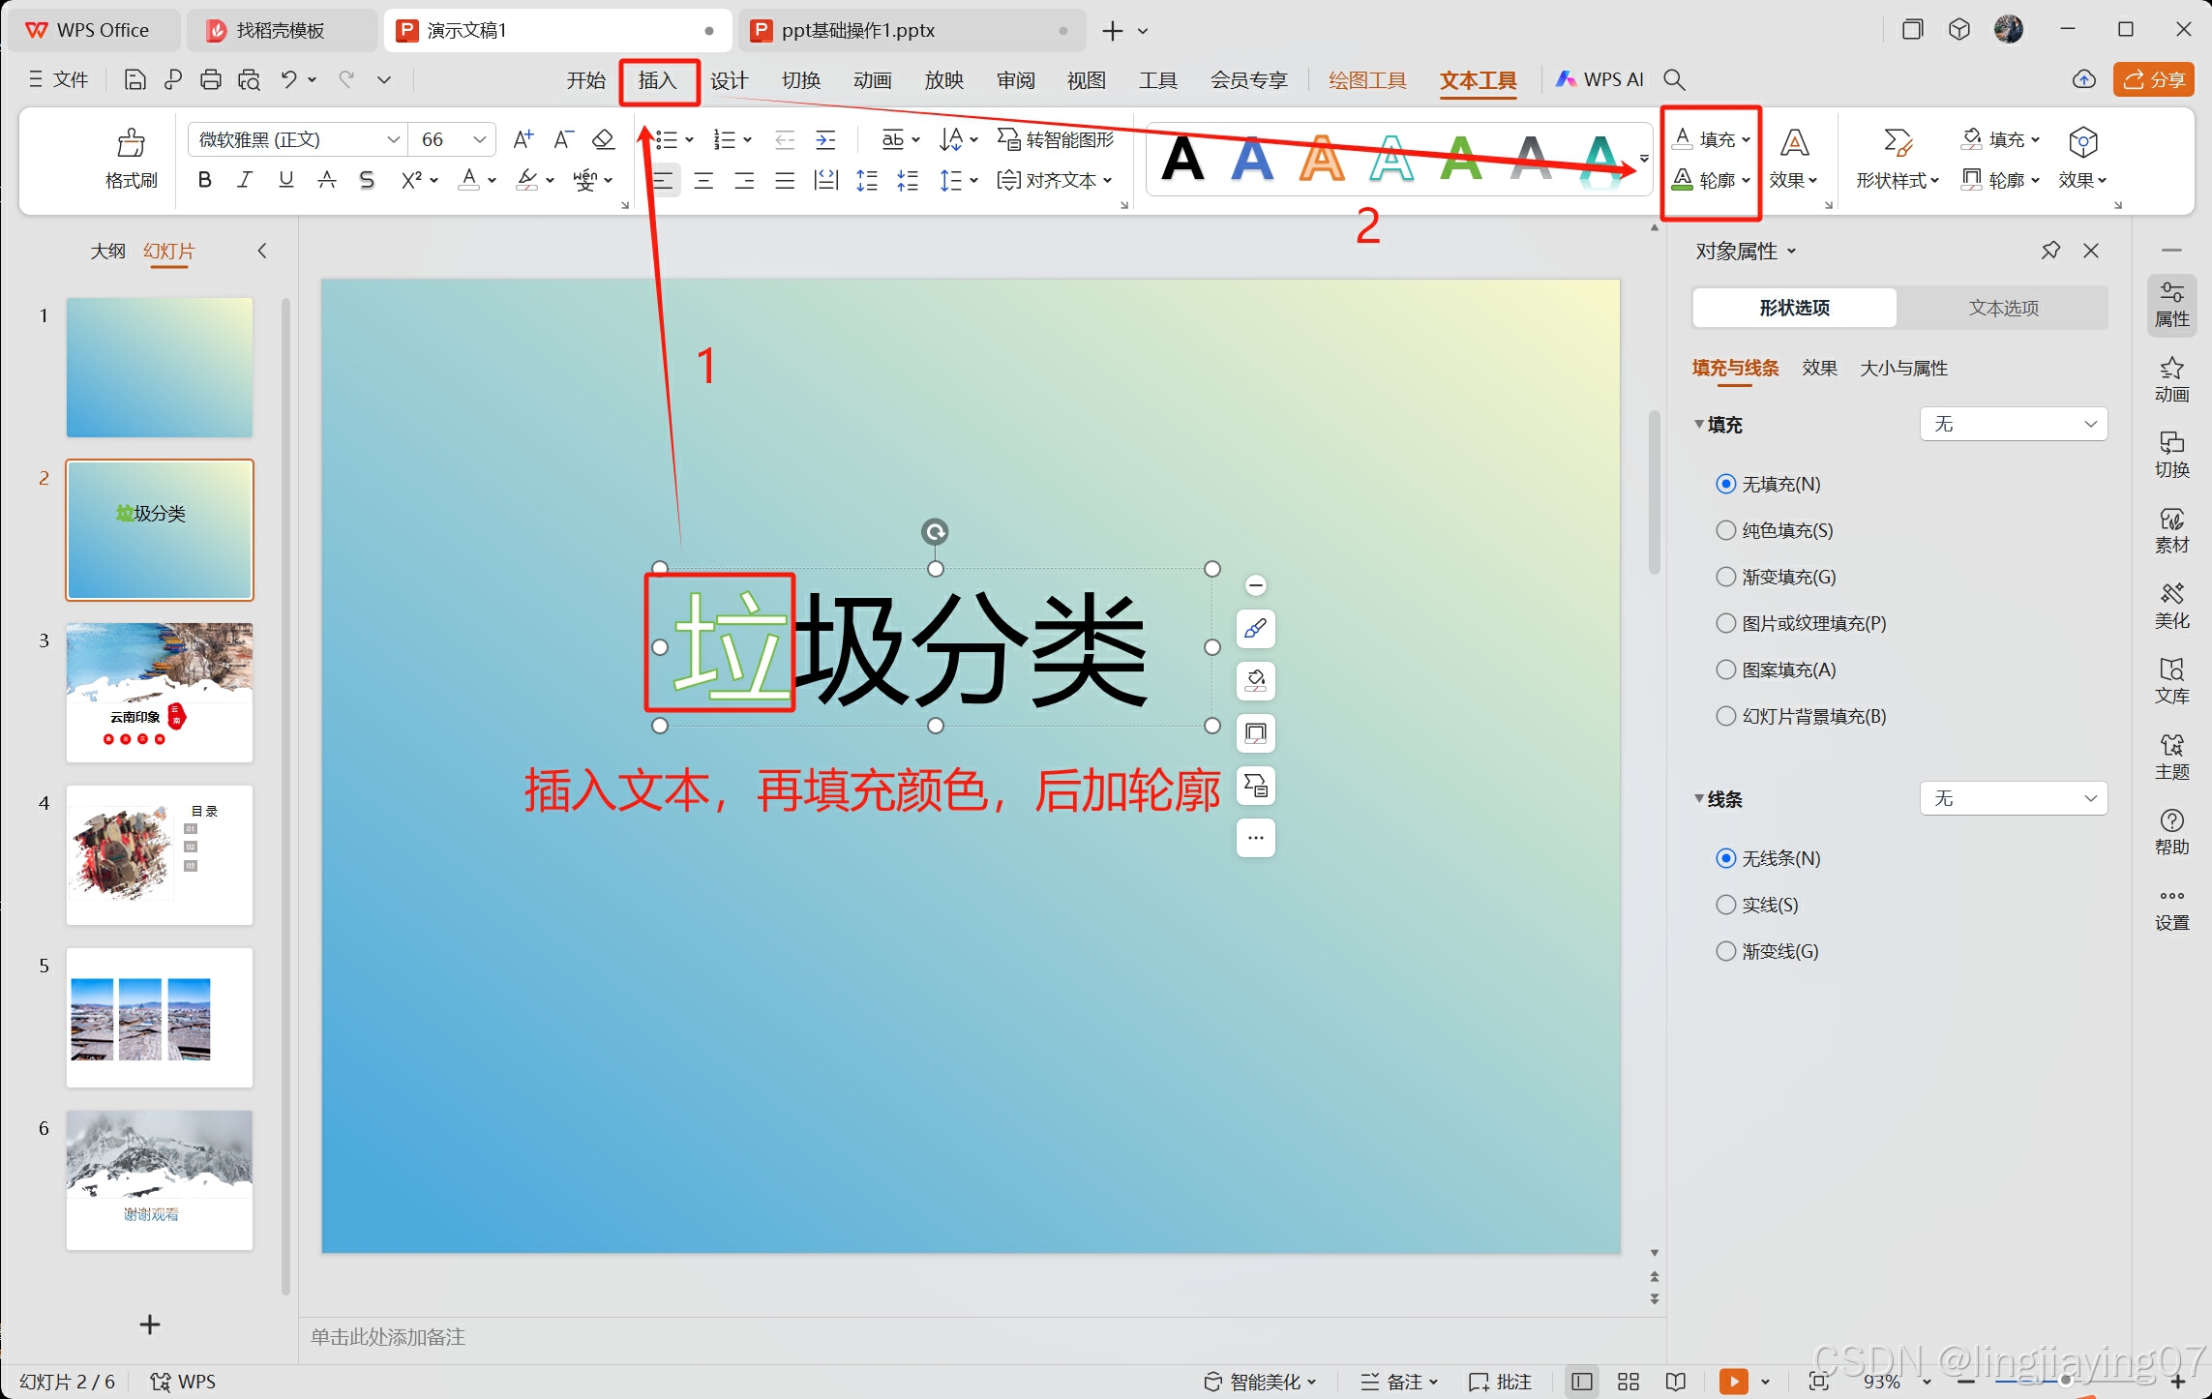Switch to 文本选项 tab
This screenshot has height=1399, width=2212.
(2002, 308)
